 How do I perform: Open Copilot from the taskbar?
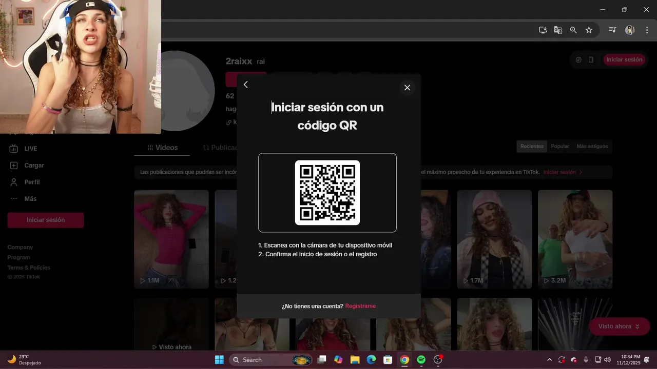(x=338, y=360)
